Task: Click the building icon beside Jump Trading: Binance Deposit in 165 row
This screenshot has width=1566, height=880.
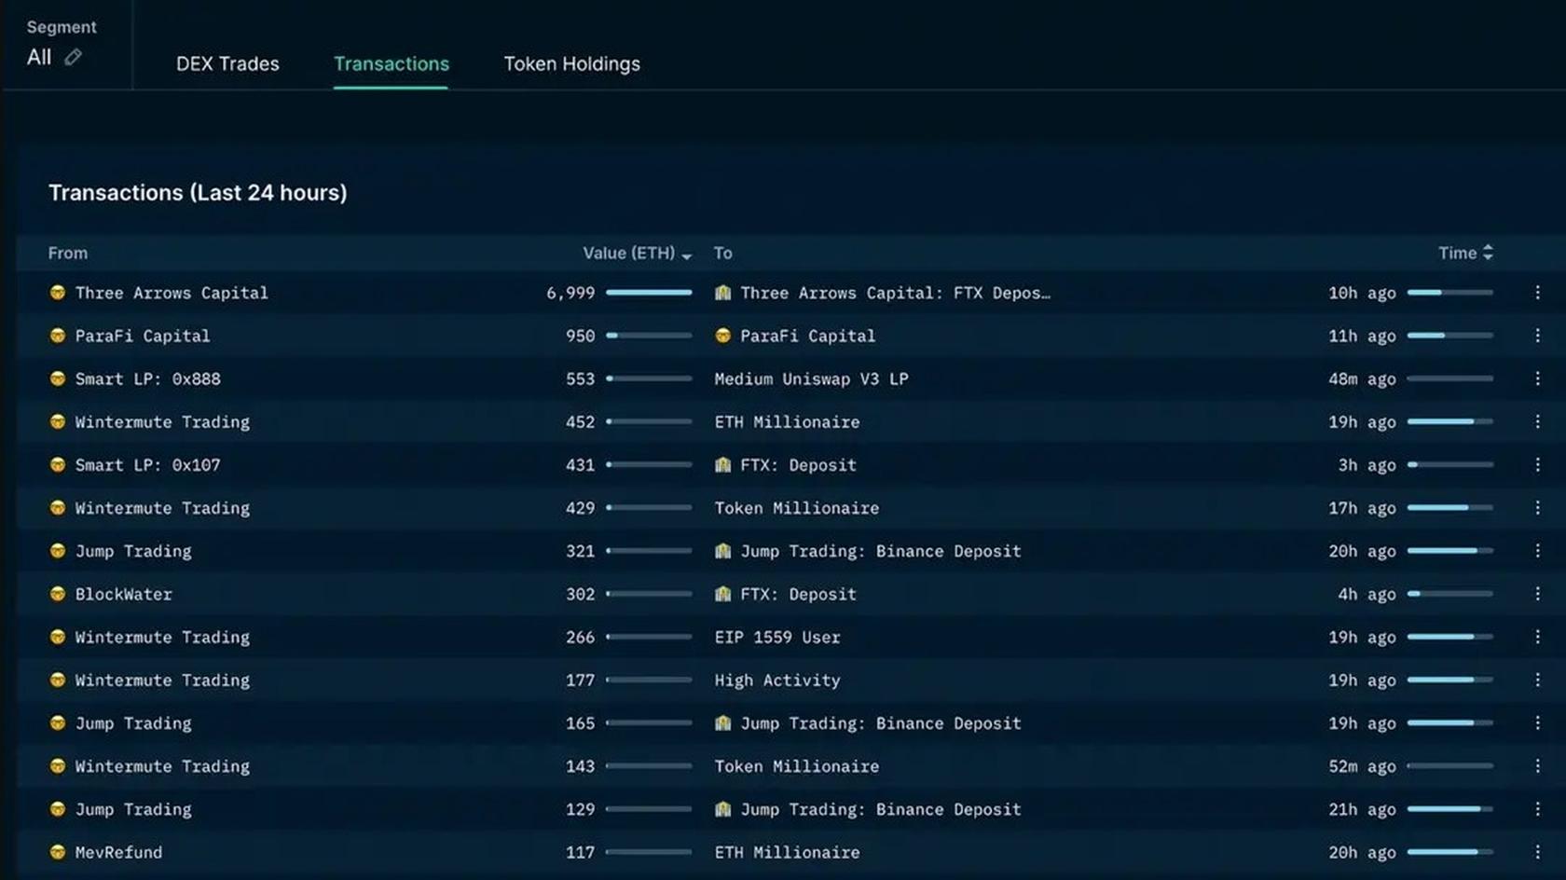Action: 722,722
